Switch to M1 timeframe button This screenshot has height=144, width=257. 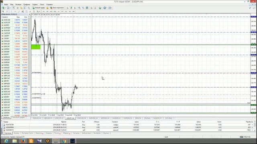44,12
